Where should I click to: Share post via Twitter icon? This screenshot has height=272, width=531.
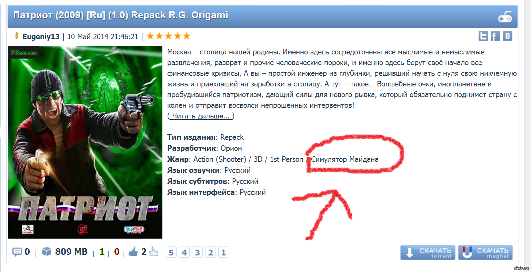pyautogui.click(x=483, y=36)
